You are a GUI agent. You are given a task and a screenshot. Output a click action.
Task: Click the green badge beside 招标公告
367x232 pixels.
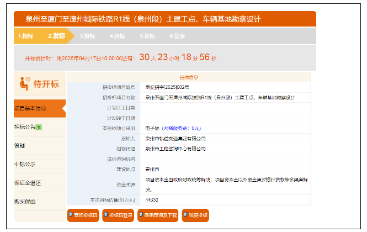(x=39, y=127)
